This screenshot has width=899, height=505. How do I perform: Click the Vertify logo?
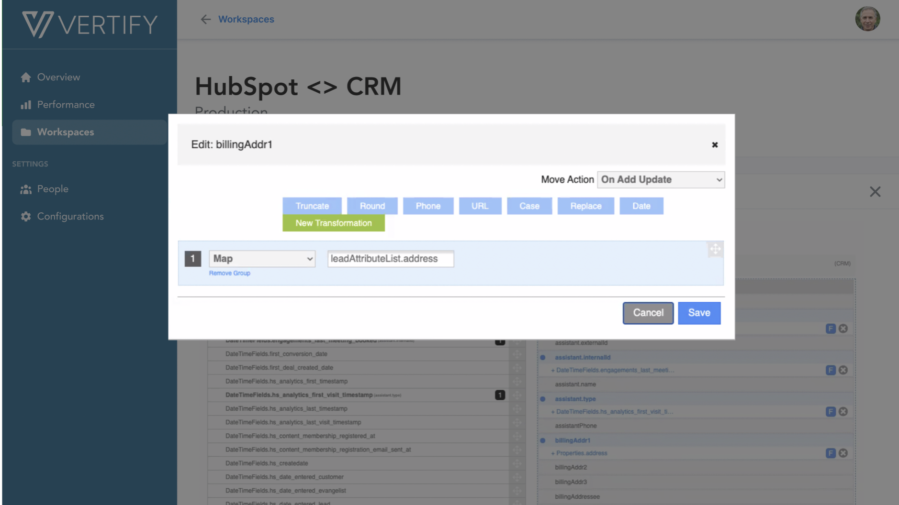(x=90, y=24)
